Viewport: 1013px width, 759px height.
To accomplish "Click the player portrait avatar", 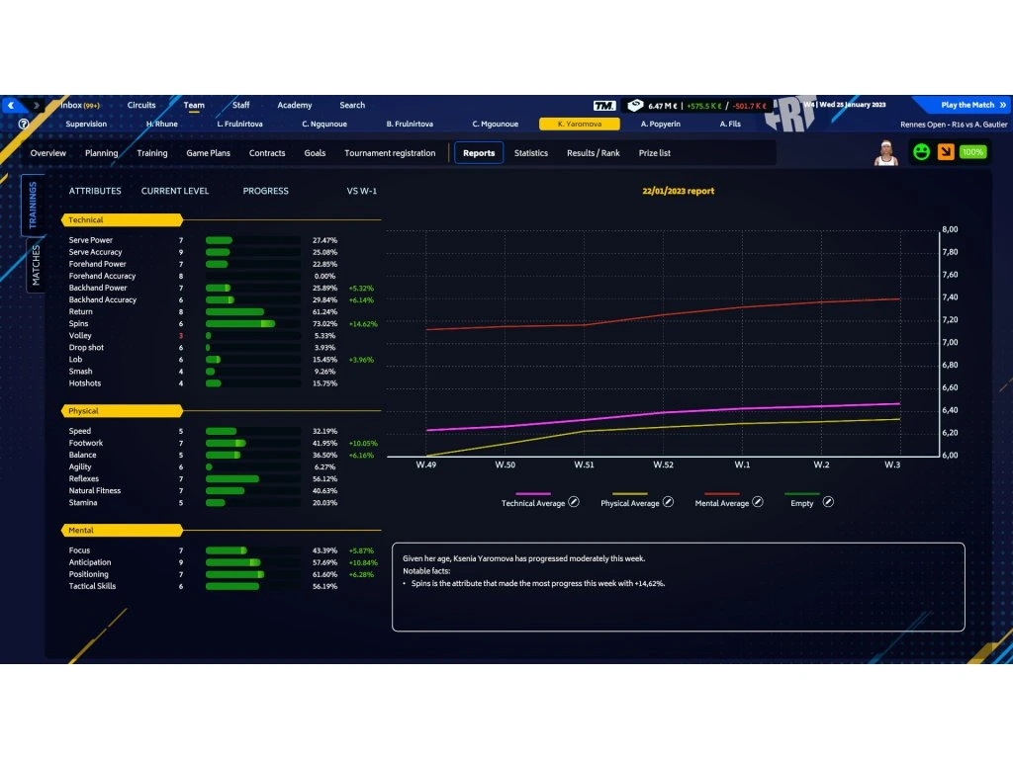I will tap(885, 153).
